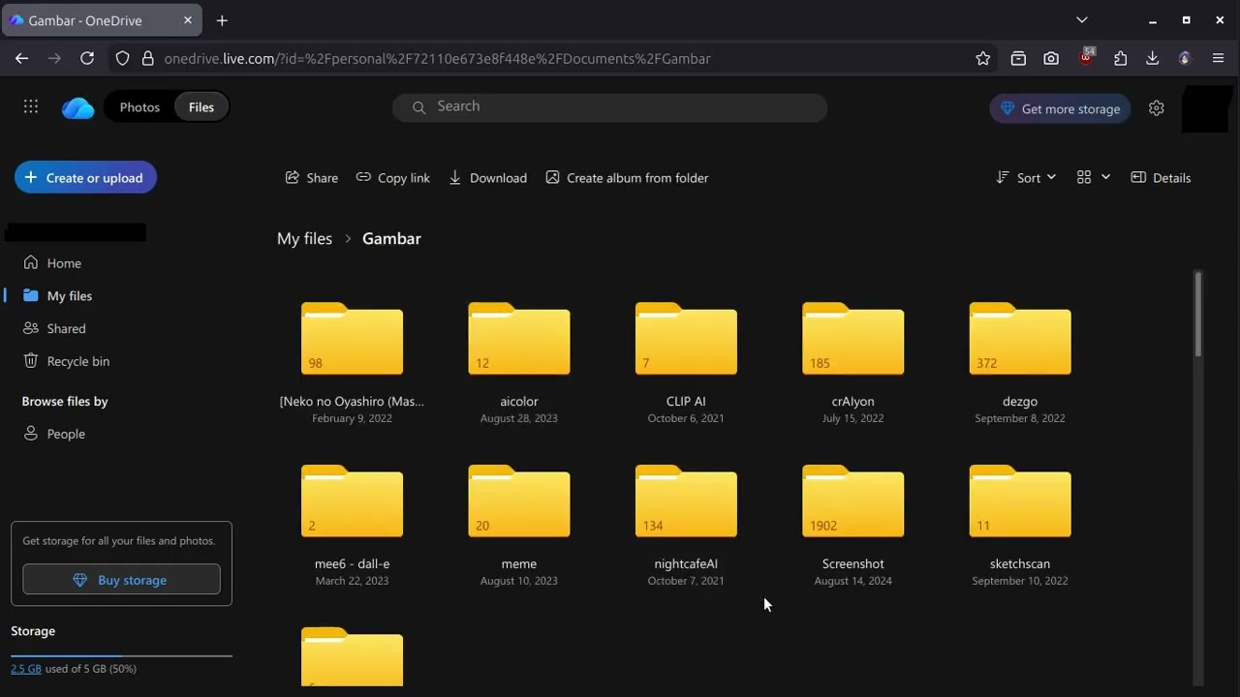Click the uBlock extension icon
The image size is (1240, 697).
click(x=1087, y=57)
